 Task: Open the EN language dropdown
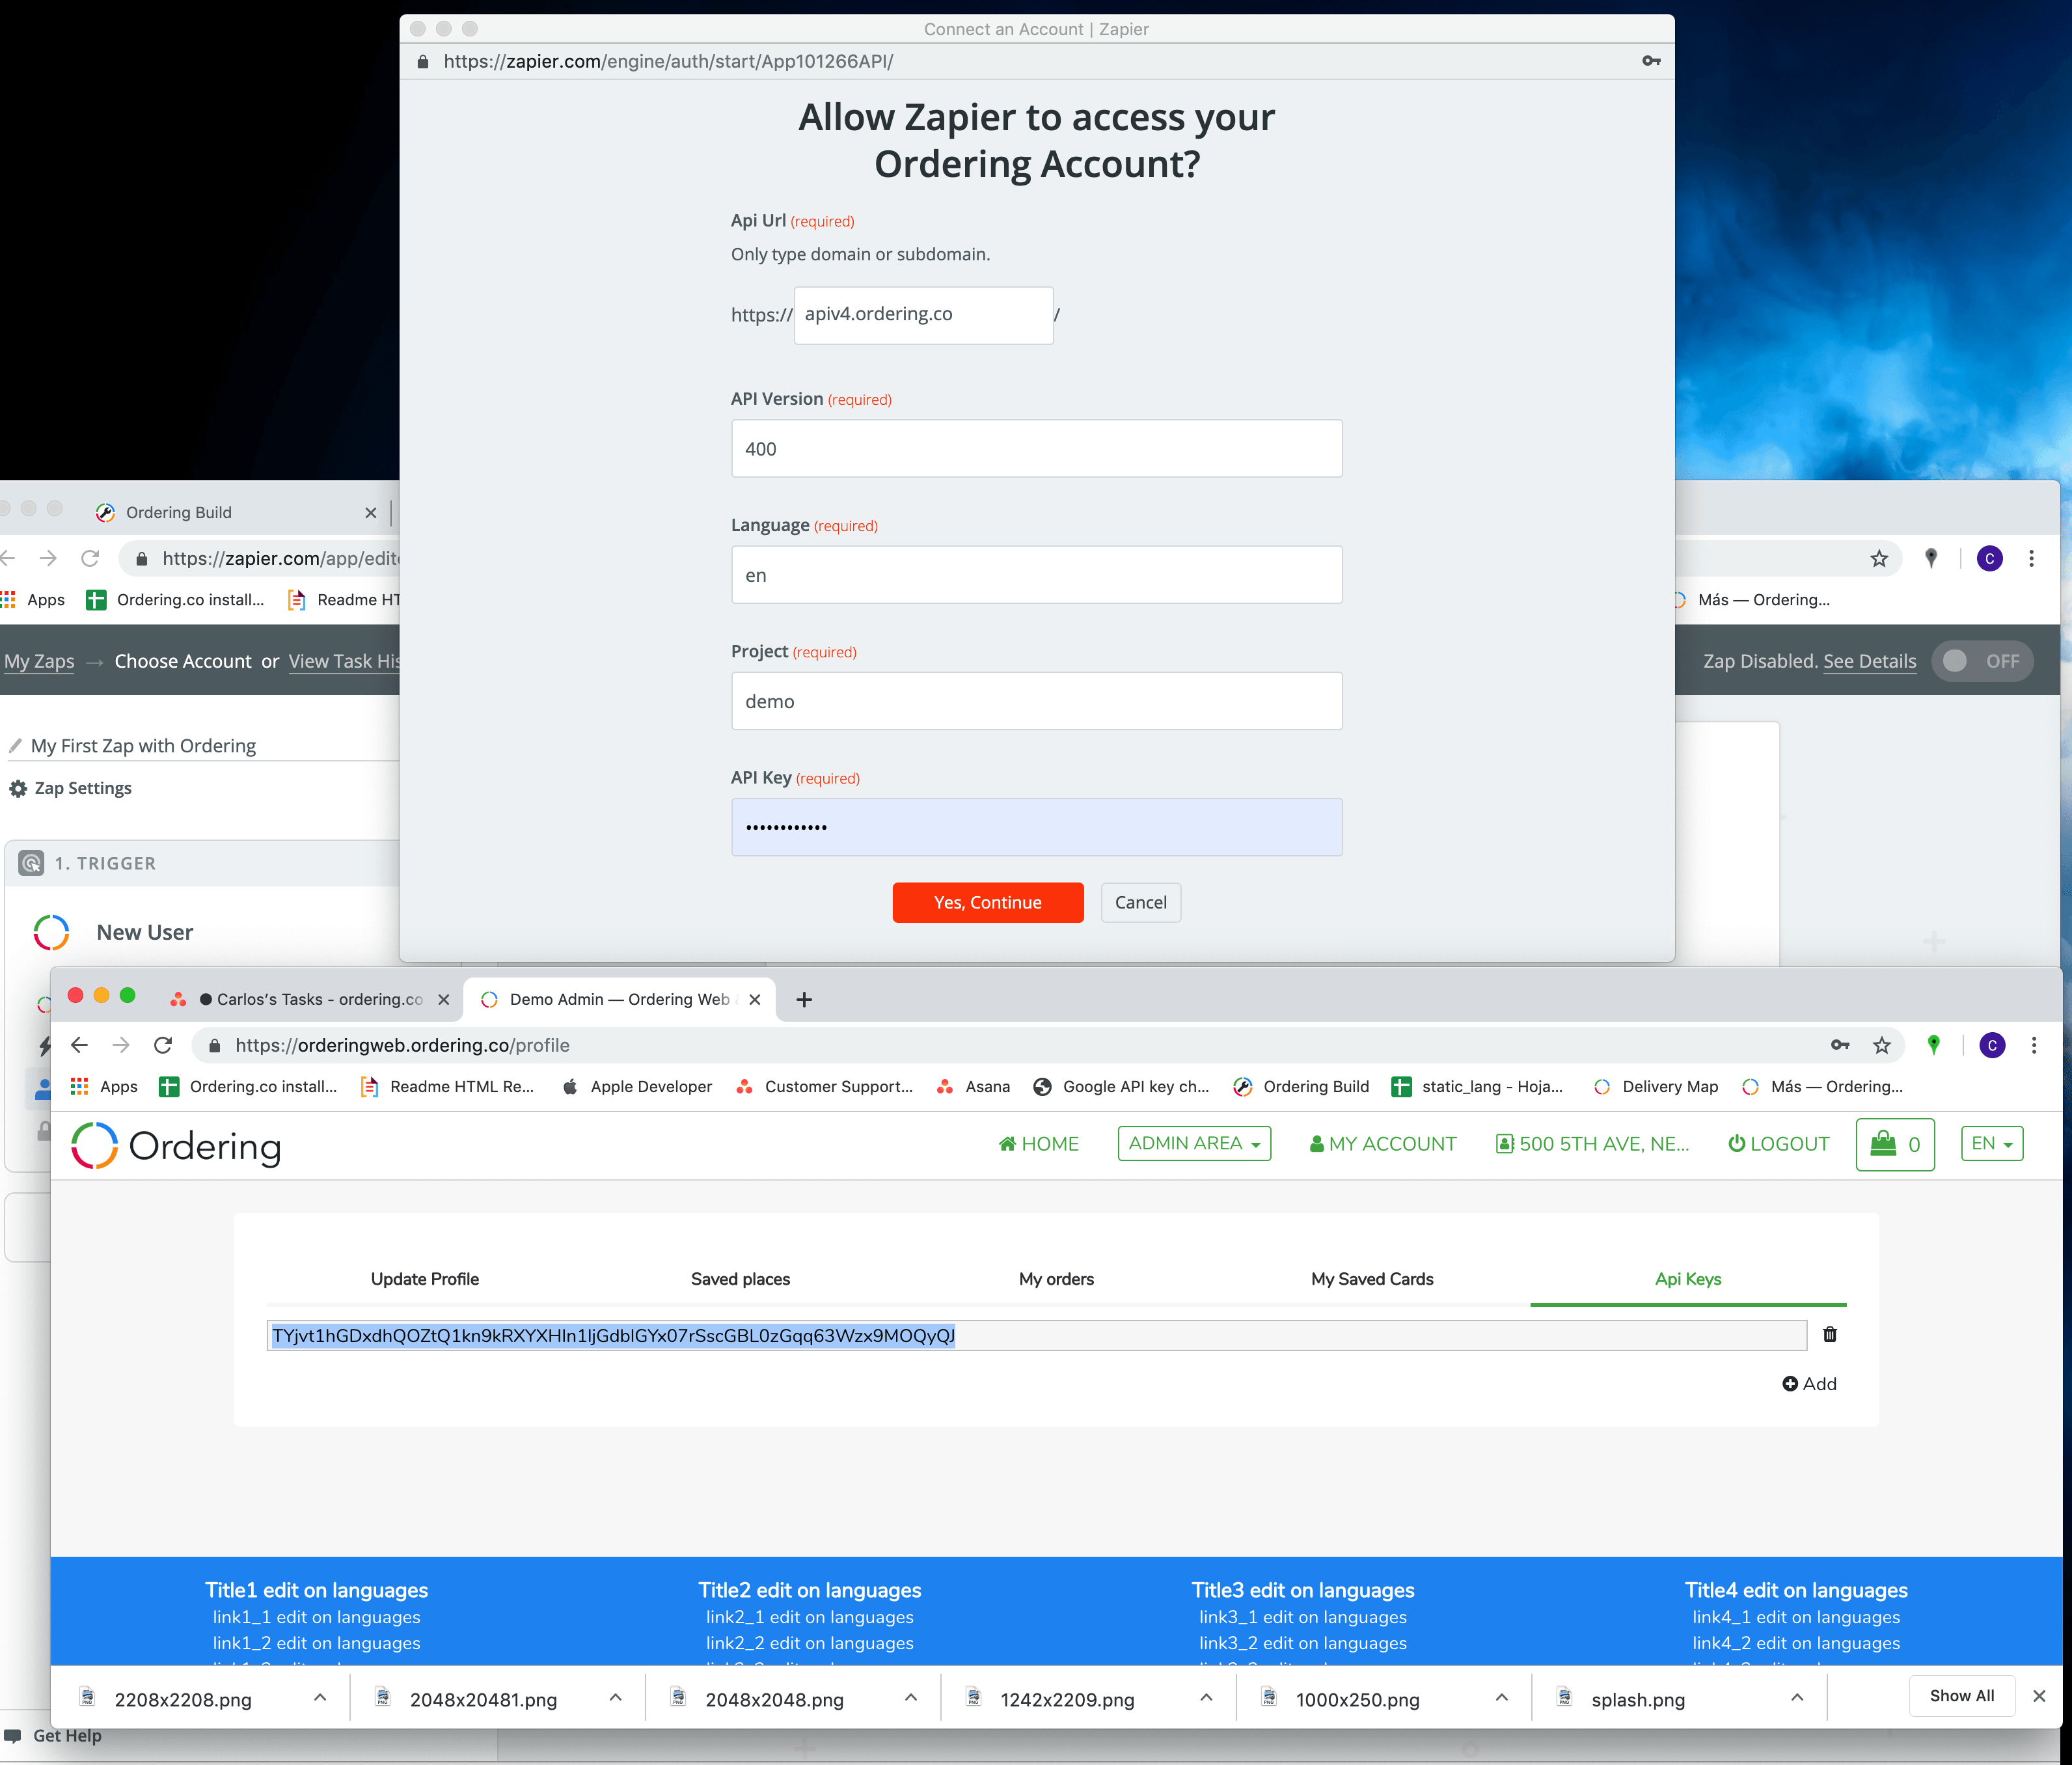point(1991,1143)
